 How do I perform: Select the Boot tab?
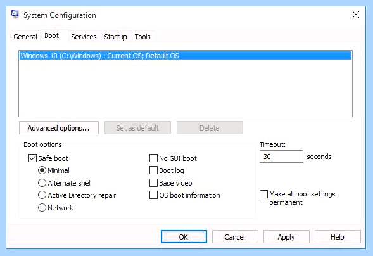point(52,36)
